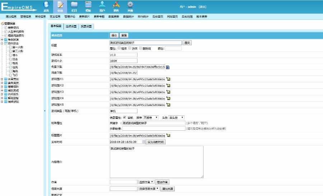
Task: Click the 游戏版本 field containing v1.0
Action: click(x=123, y=55)
